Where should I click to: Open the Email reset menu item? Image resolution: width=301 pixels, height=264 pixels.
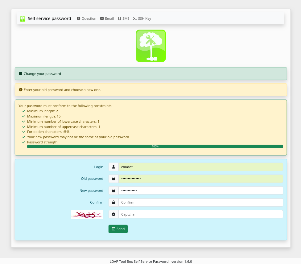pos(107,19)
